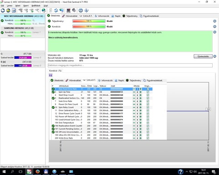Viewport: 219px width, 175px height.
Task: Click the save diskette icon under Kondíció (%)
Action: coord(51,75)
